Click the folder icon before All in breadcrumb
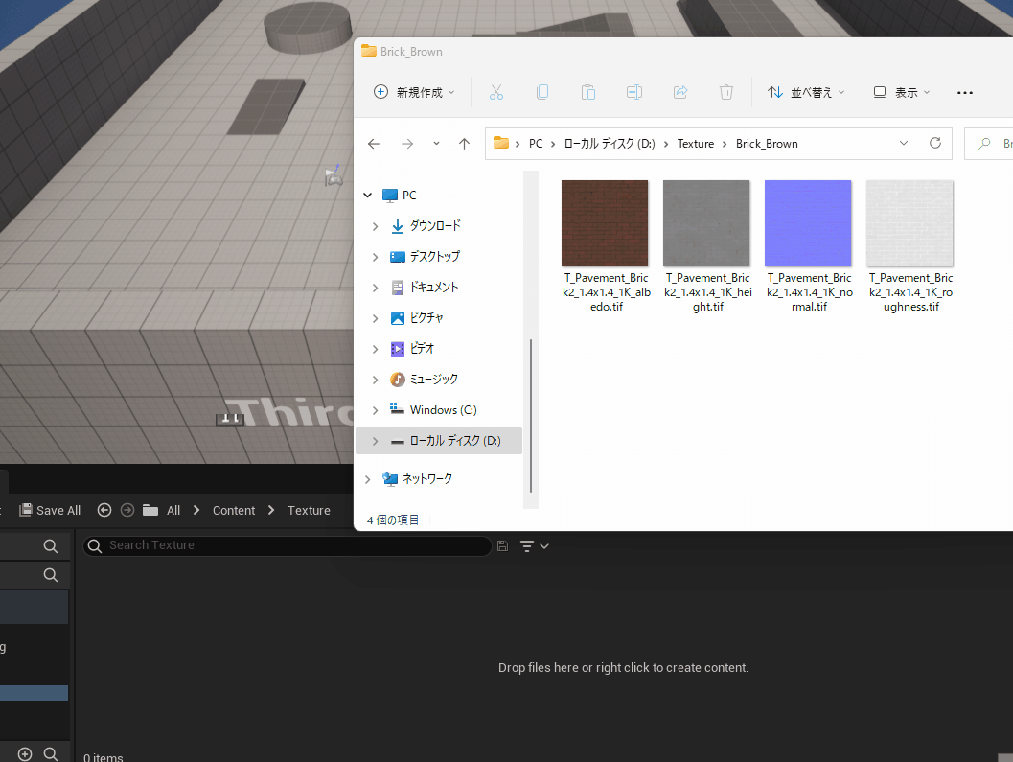 point(150,510)
